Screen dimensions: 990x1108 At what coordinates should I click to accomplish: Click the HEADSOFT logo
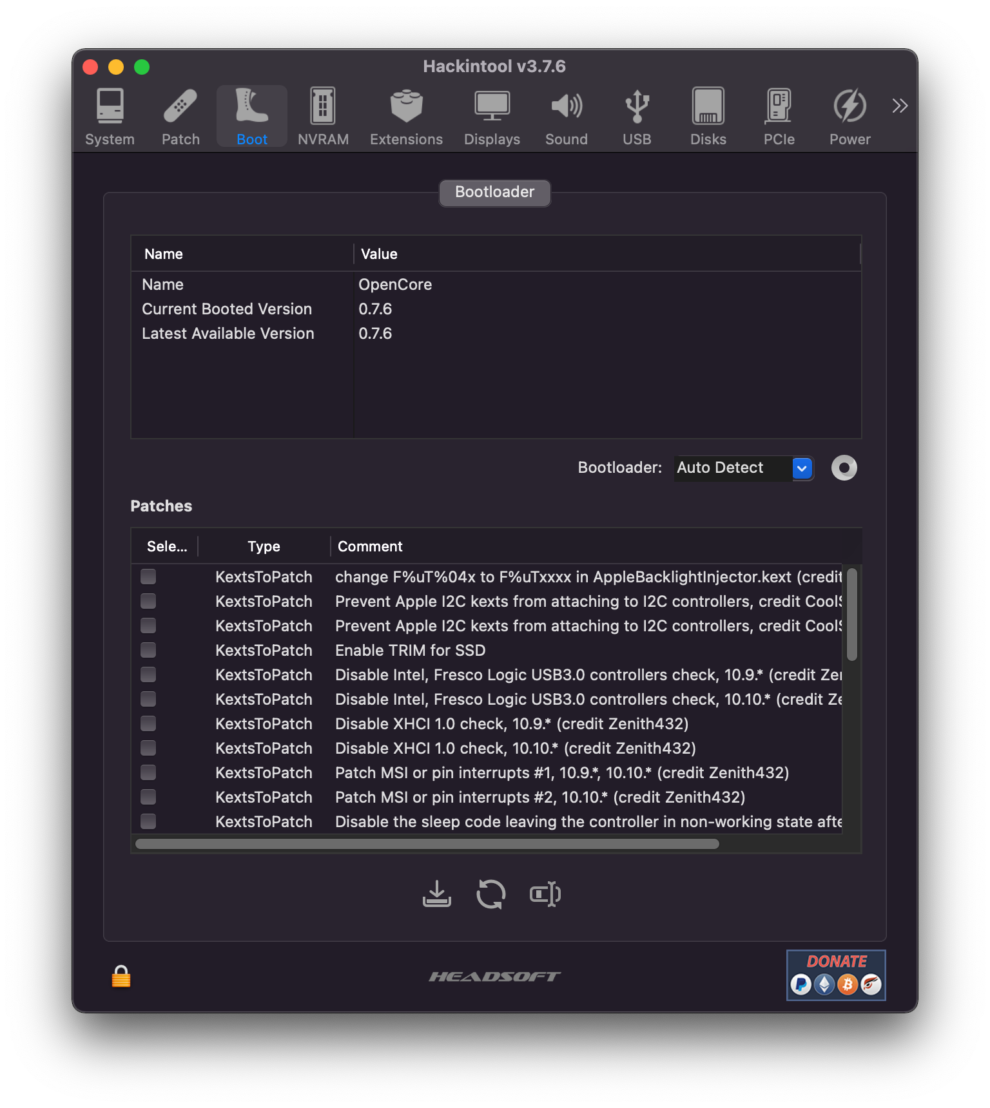click(x=495, y=977)
